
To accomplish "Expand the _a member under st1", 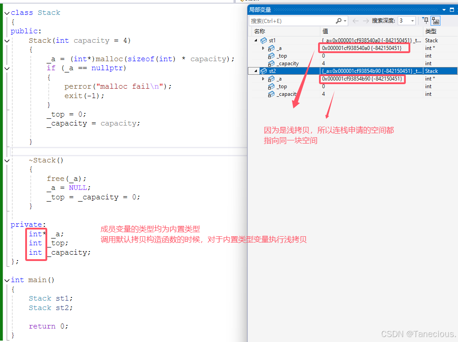I will click(263, 48).
